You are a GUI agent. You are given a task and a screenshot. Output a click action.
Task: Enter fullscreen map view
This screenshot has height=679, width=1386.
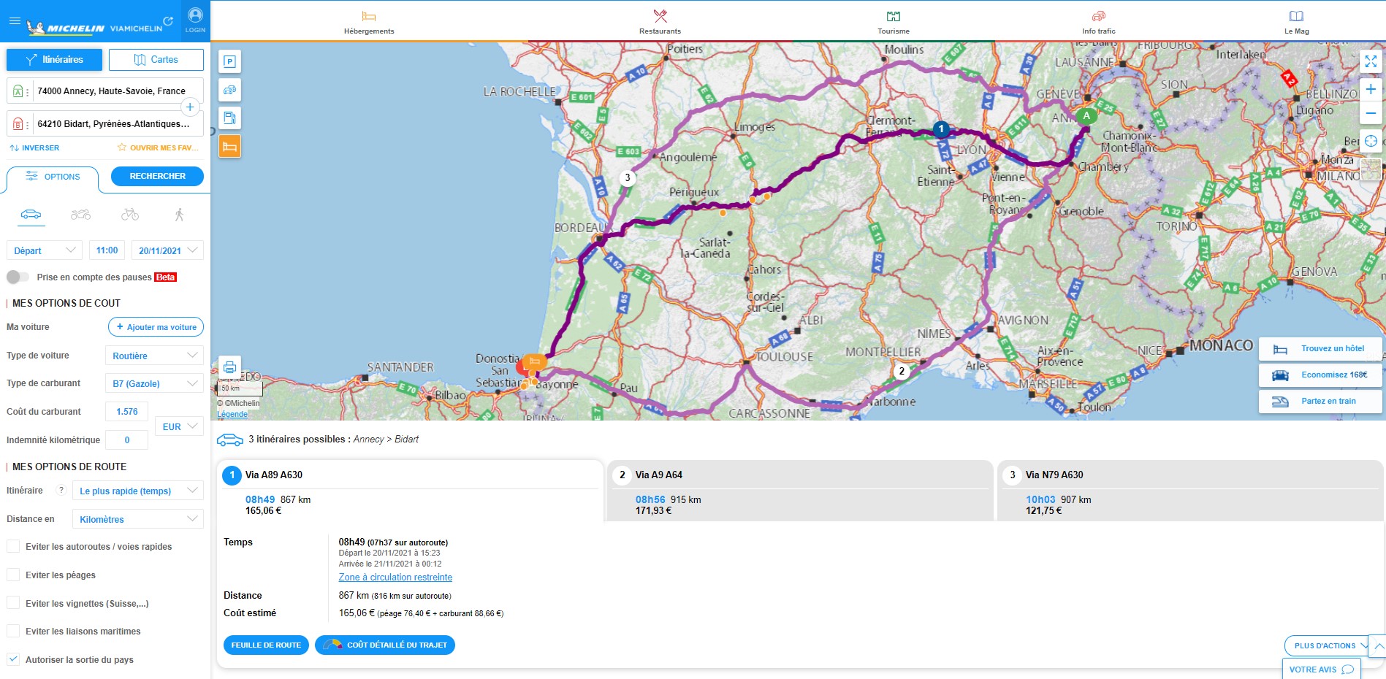tap(1371, 62)
